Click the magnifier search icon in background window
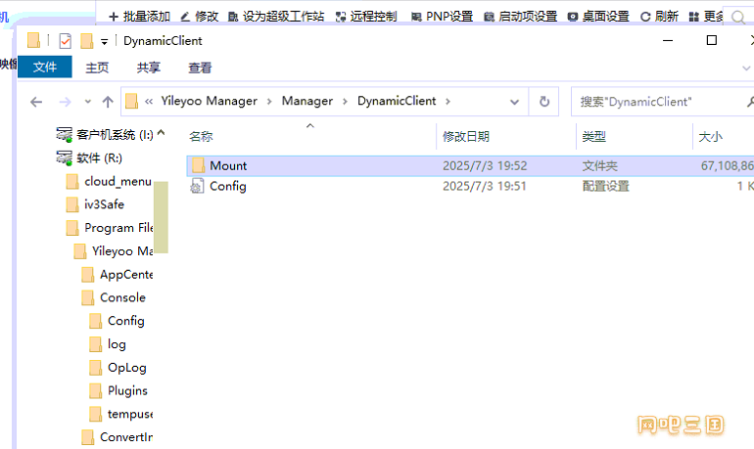754x449 pixels. (x=738, y=18)
